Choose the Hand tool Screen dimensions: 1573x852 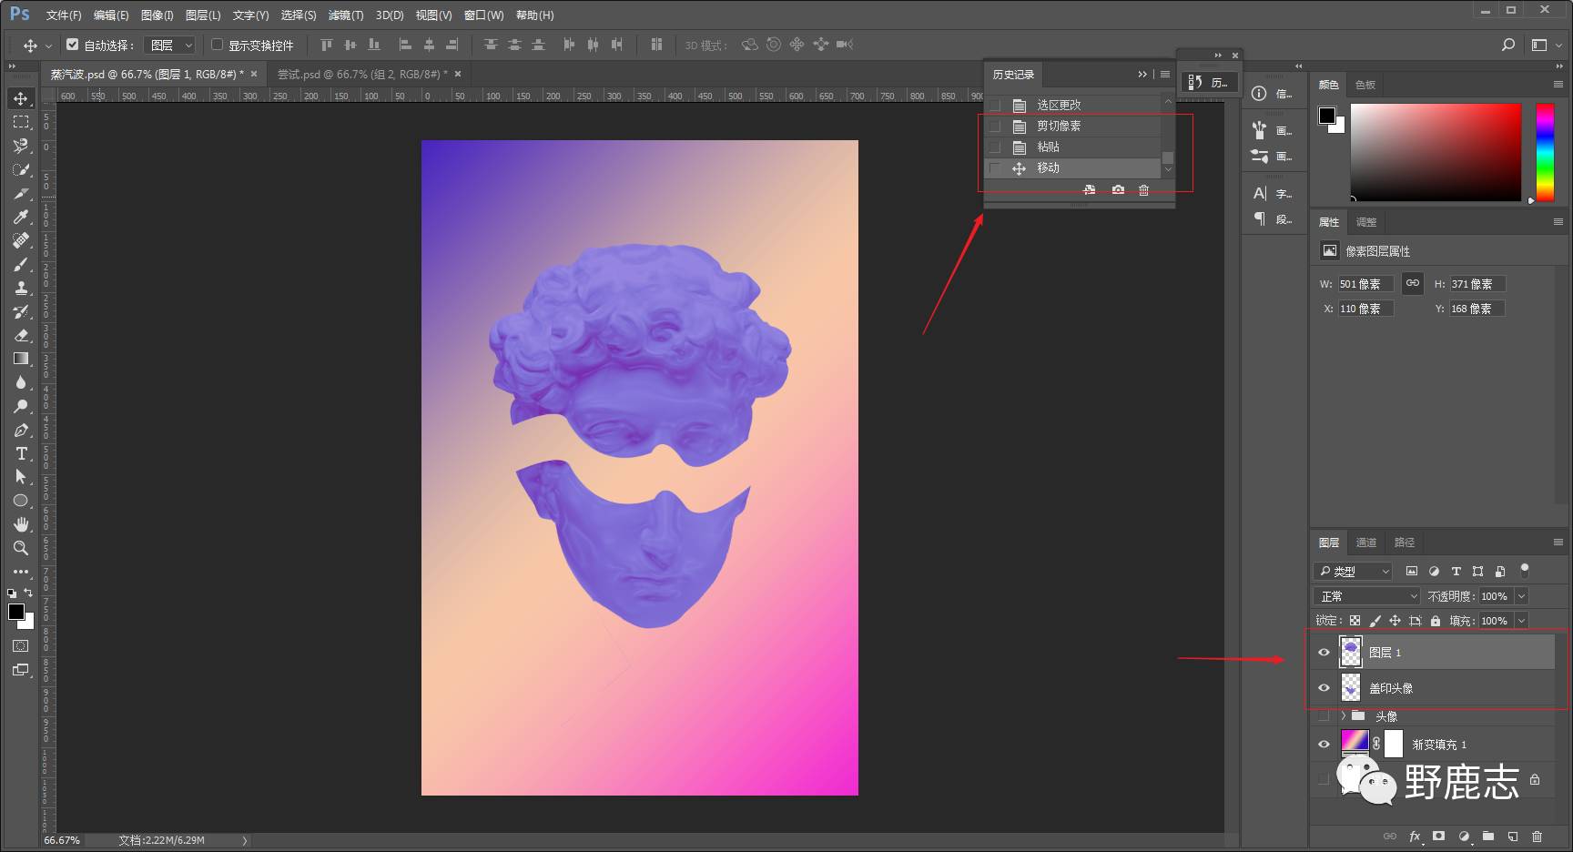21,524
